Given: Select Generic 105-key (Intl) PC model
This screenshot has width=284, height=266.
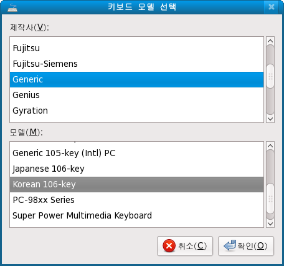Looking at the screenshot, I should pos(136,153).
